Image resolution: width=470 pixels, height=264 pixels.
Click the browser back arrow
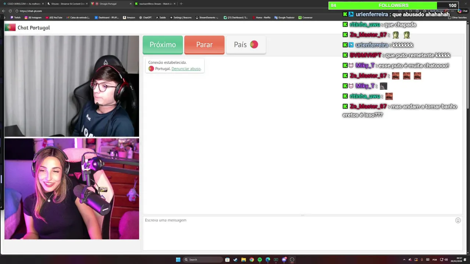4,11
